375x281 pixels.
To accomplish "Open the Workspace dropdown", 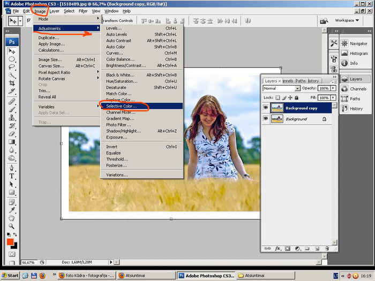I will pyautogui.click(x=347, y=20).
